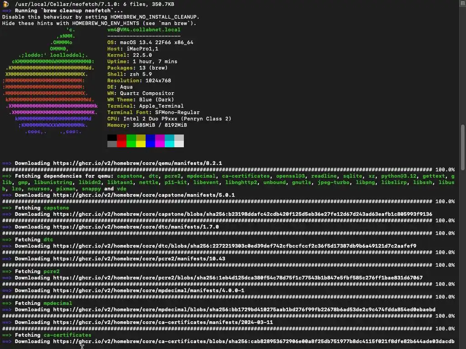Click the "Fetching mpdecimal" line
466x349 pixels.
[x=37, y=303]
